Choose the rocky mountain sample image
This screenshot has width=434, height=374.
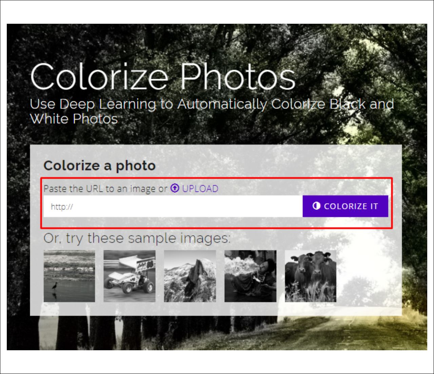click(x=190, y=276)
